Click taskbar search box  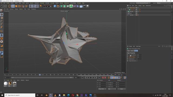(20, 95)
